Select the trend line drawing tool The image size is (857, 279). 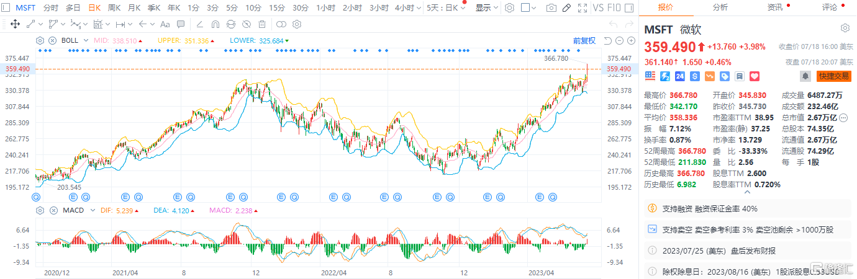[x=30, y=24]
